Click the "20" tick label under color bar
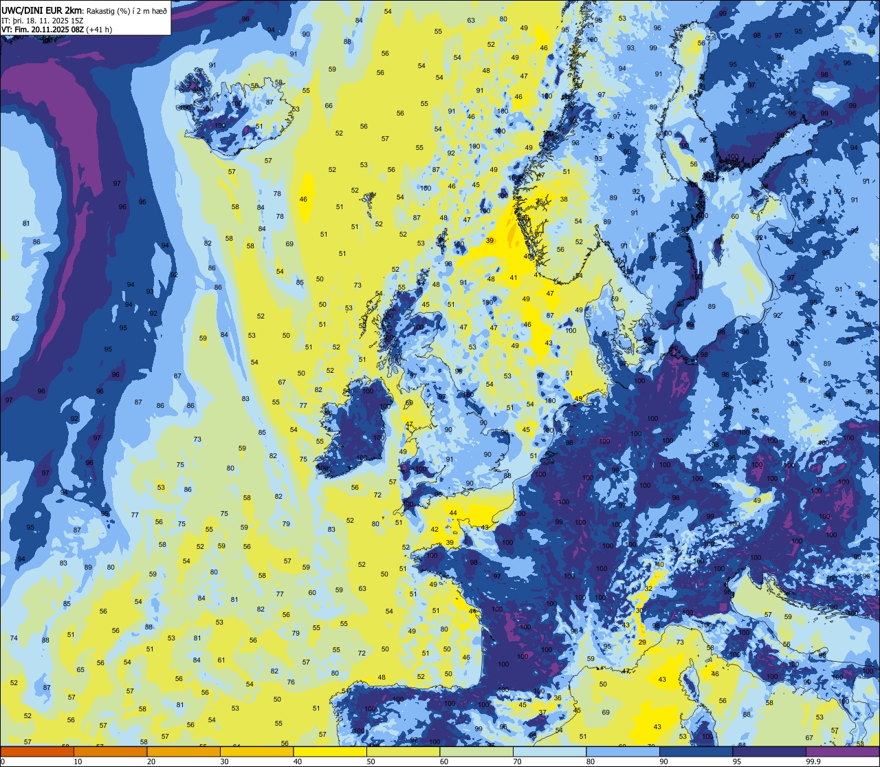Screen dimensions: 880x767 pyautogui.click(x=151, y=761)
